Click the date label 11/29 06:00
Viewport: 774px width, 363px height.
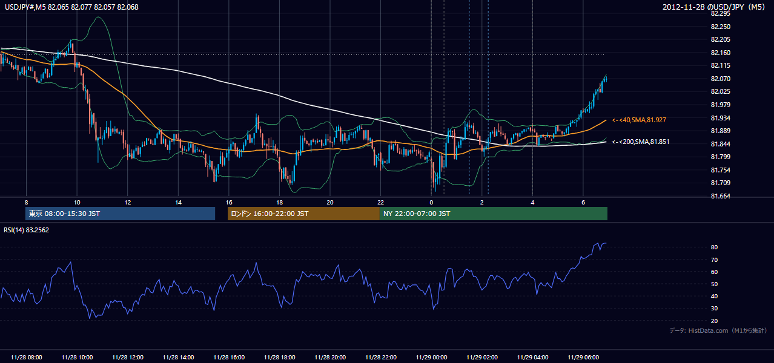click(x=583, y=358)
